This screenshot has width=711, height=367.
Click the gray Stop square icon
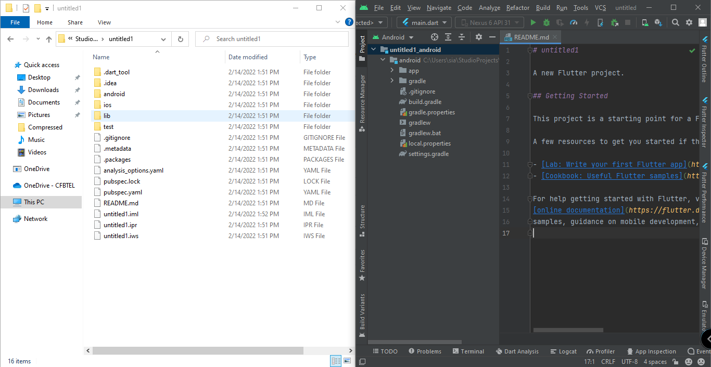(628, 22)
